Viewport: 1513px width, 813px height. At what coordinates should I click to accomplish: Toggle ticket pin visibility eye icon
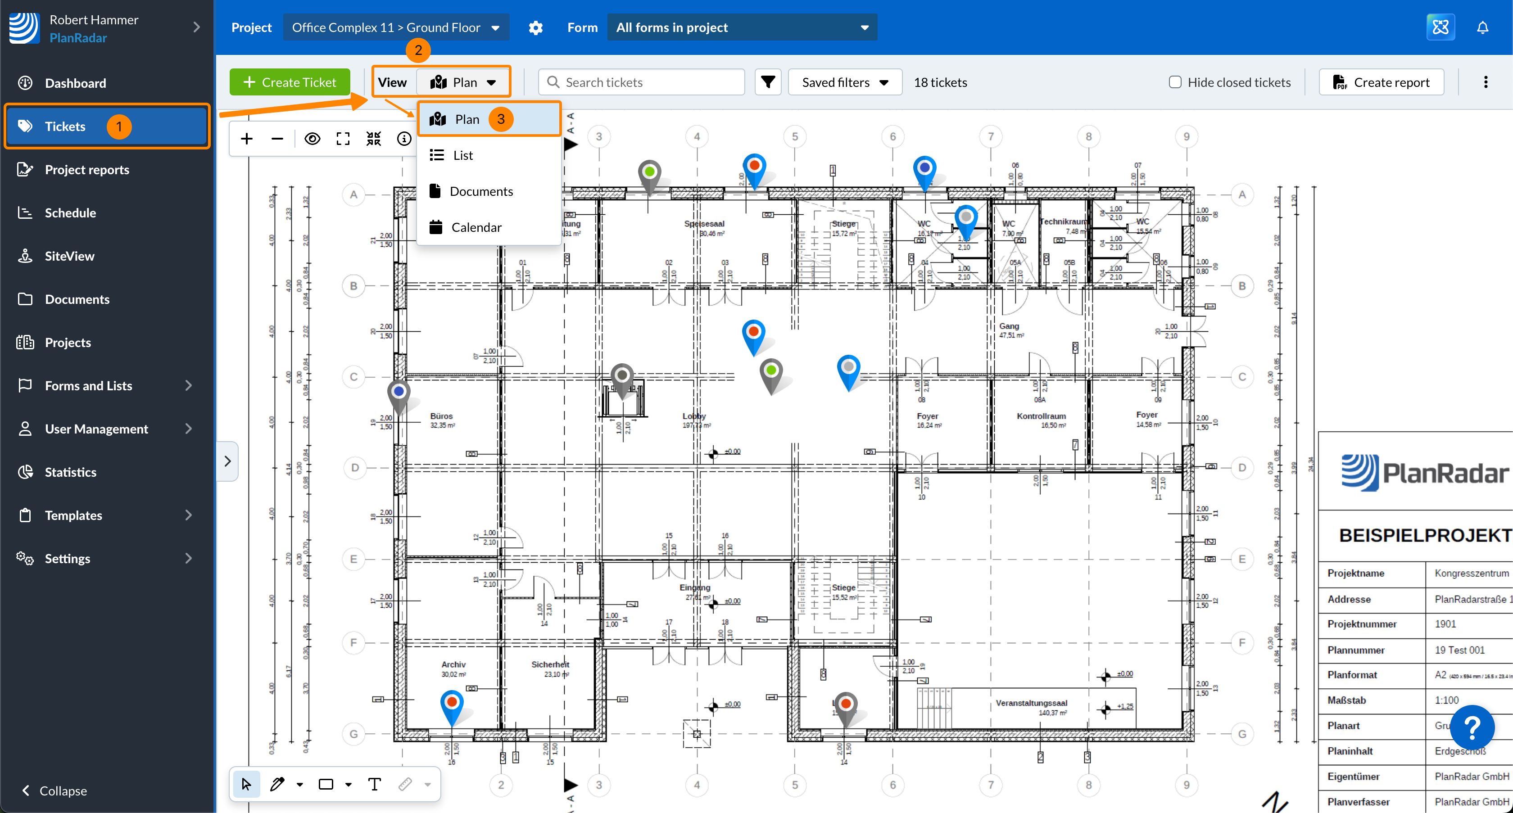tap(313, 139)
